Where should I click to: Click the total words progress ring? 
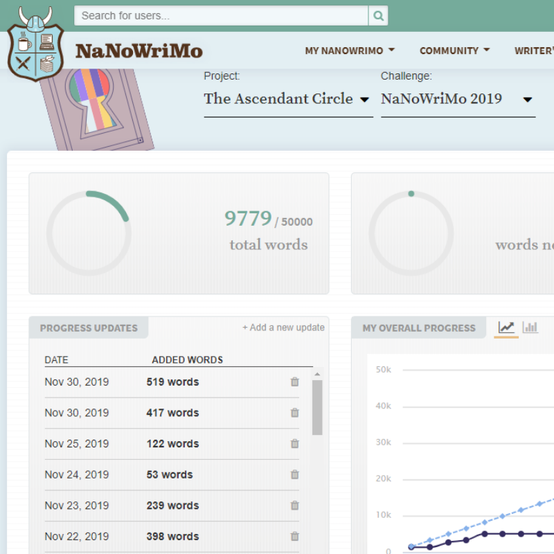[89, 233]
